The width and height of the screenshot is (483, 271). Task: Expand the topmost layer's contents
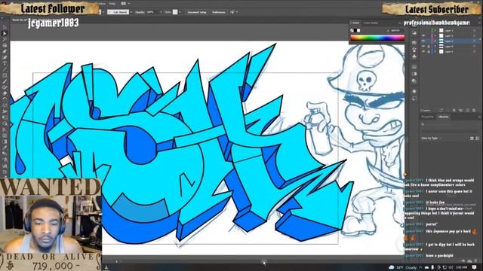(435, 30)
